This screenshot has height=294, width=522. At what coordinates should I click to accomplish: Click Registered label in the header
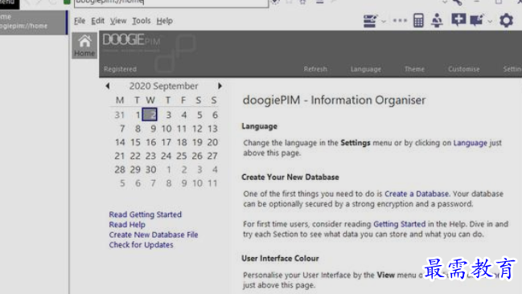click(120, 69)
